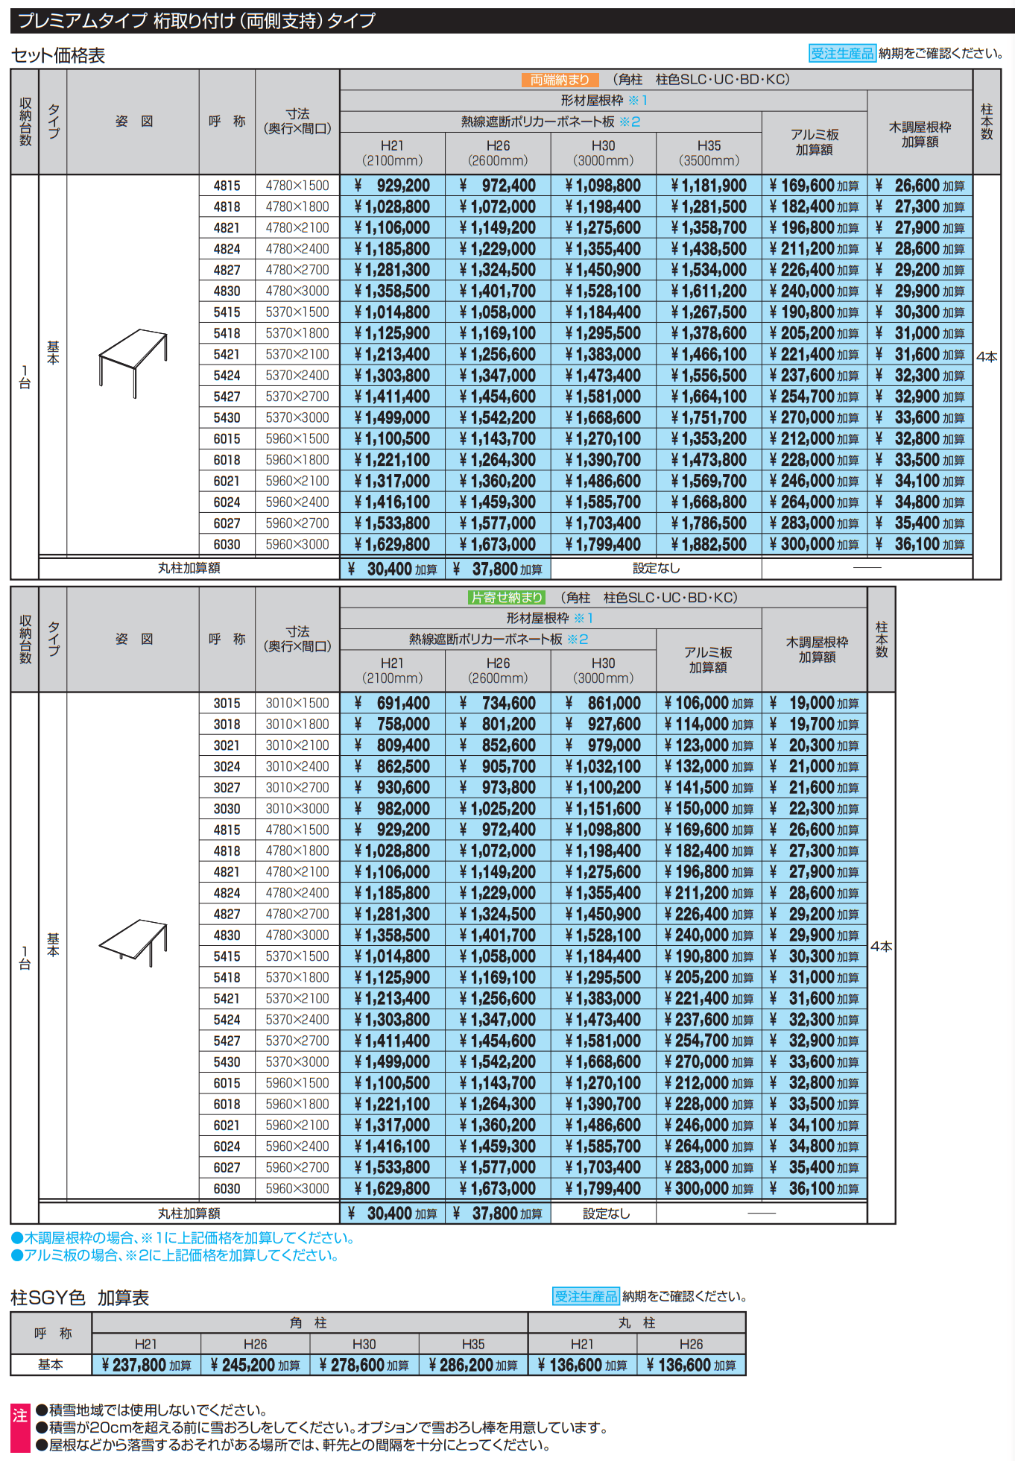Click the pink 注 note marker
This screenshot has height=1461, width=1015.
pyautogui.click(x=19, y=1416)
